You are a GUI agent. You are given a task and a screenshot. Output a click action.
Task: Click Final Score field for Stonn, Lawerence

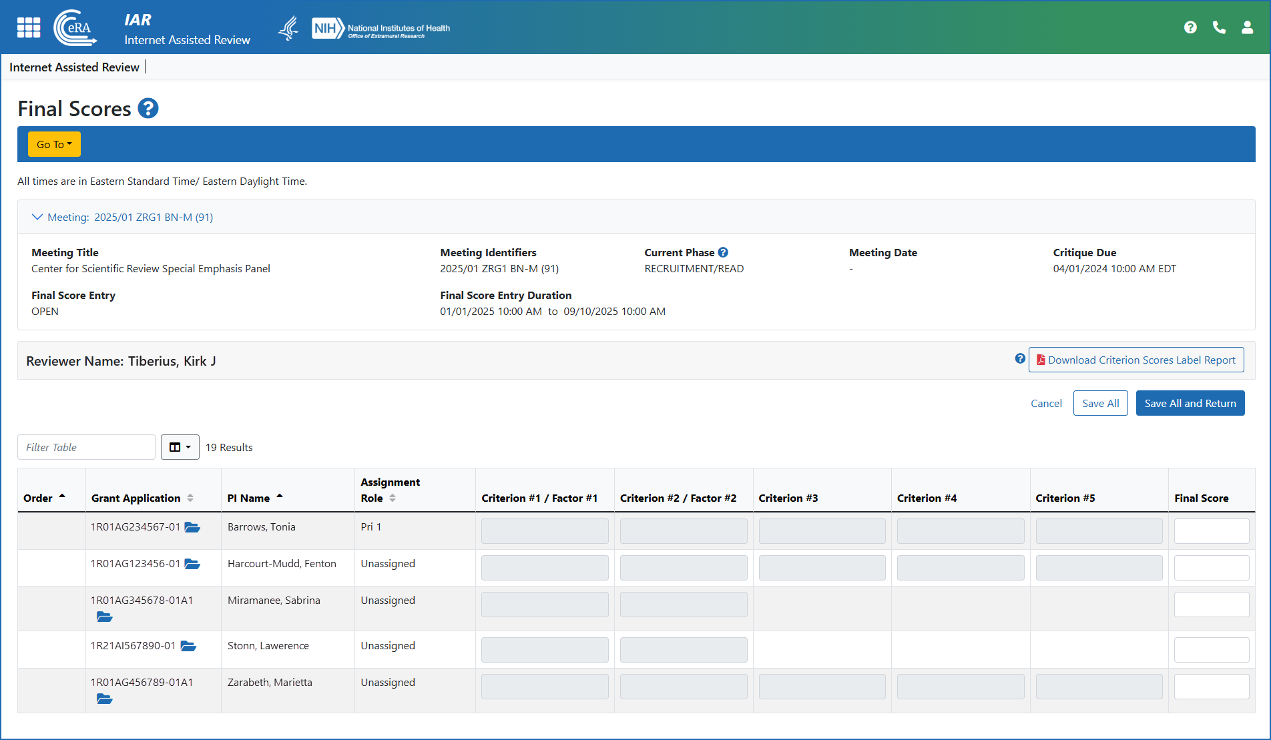pyautogui.click(x=1212, y=650)
